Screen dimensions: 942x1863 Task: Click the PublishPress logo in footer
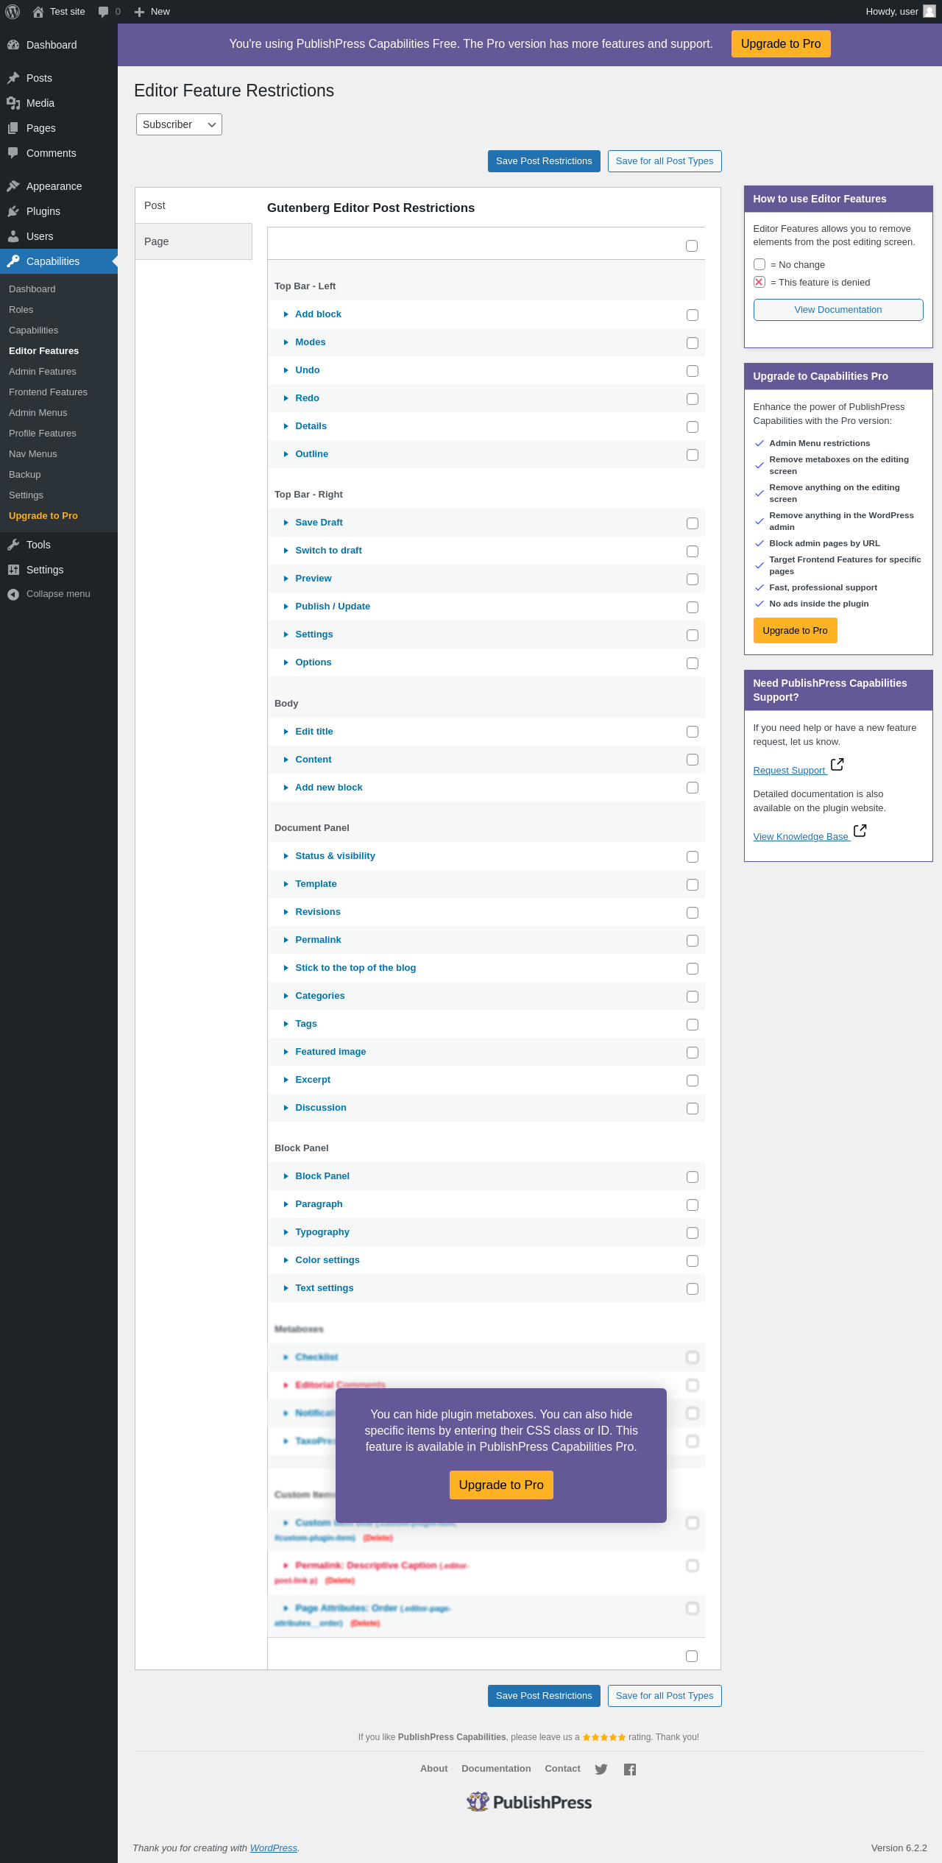[x=529, y=1802]
